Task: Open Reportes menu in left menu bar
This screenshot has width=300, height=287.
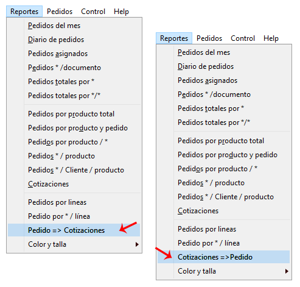Action: pyautogui.click(x=24, y=12)
